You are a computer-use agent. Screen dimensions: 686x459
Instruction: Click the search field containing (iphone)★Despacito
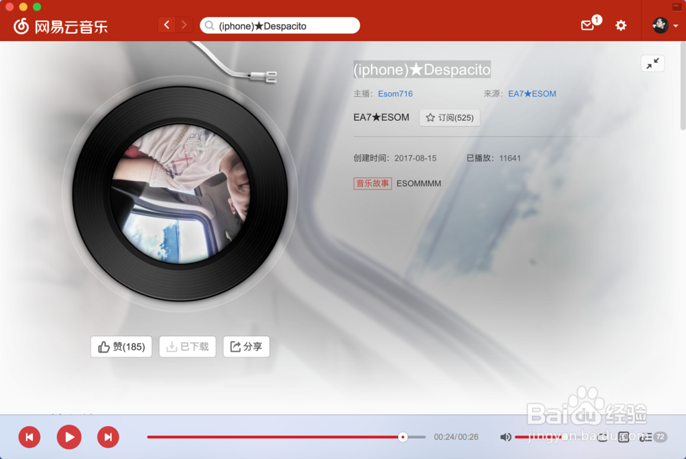[x=280, y=25]
